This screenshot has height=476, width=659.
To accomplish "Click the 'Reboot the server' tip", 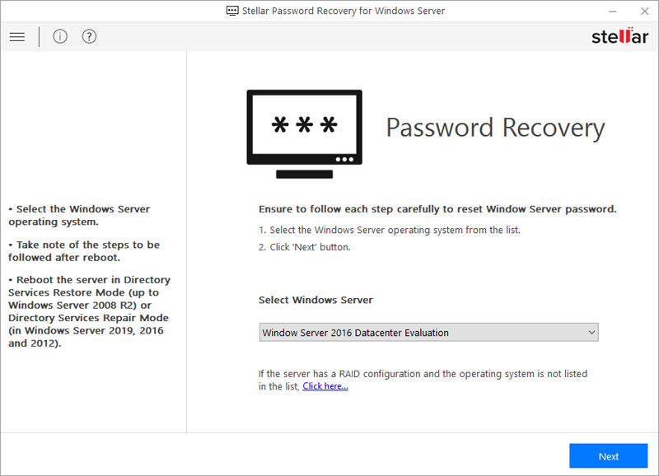I will click(88, 312).
